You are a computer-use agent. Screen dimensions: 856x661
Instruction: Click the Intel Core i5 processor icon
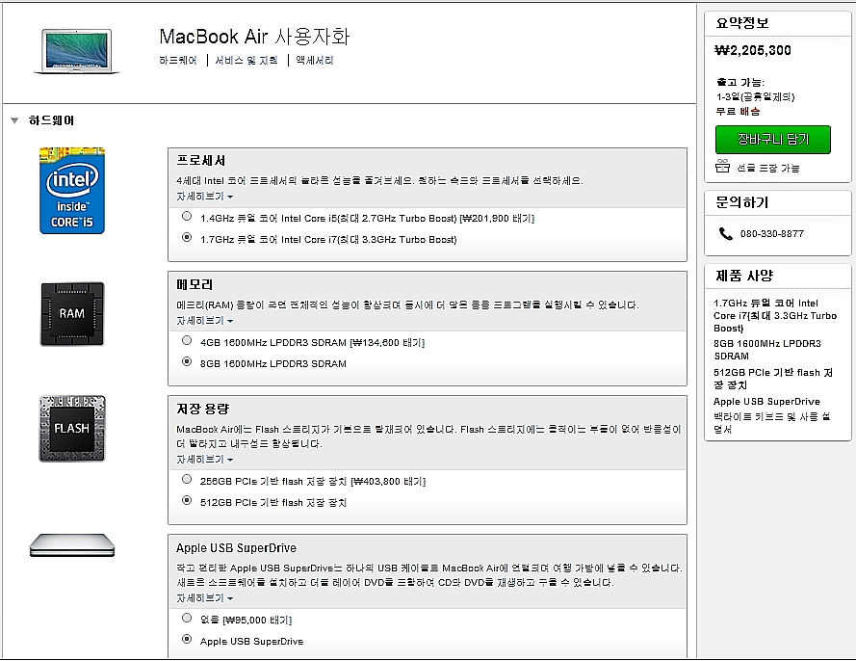72,190
